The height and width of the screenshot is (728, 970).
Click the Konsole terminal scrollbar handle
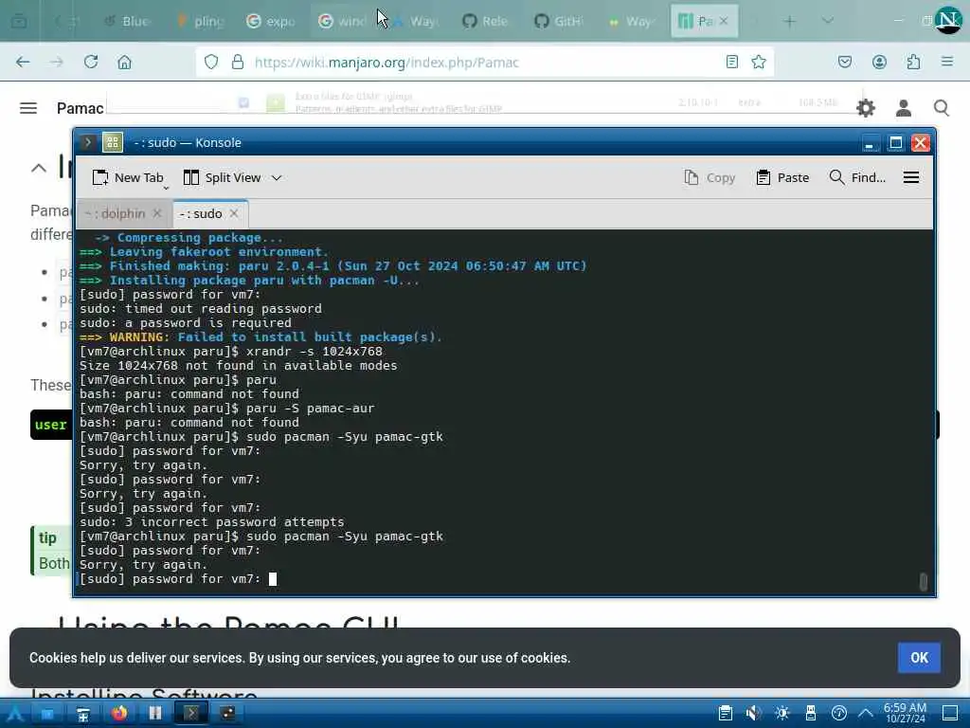[923, 581]
